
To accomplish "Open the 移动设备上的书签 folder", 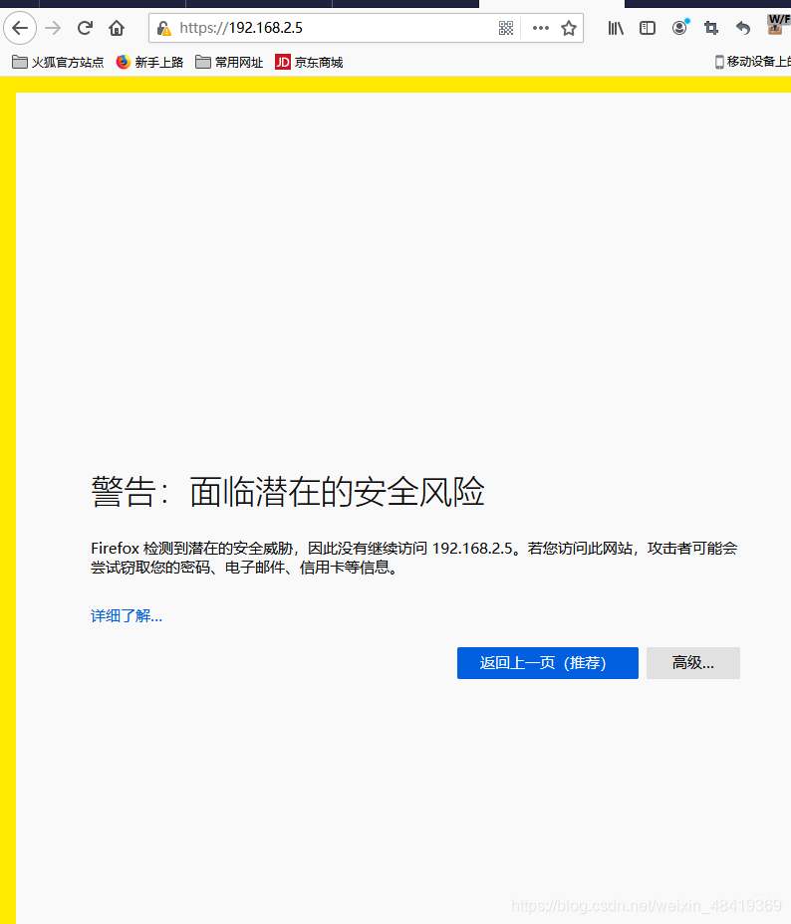I will [x=753, y=62].
